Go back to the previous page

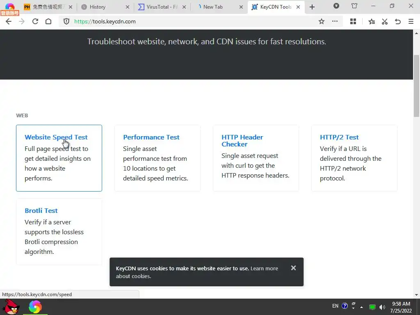[x=9, y=21]
